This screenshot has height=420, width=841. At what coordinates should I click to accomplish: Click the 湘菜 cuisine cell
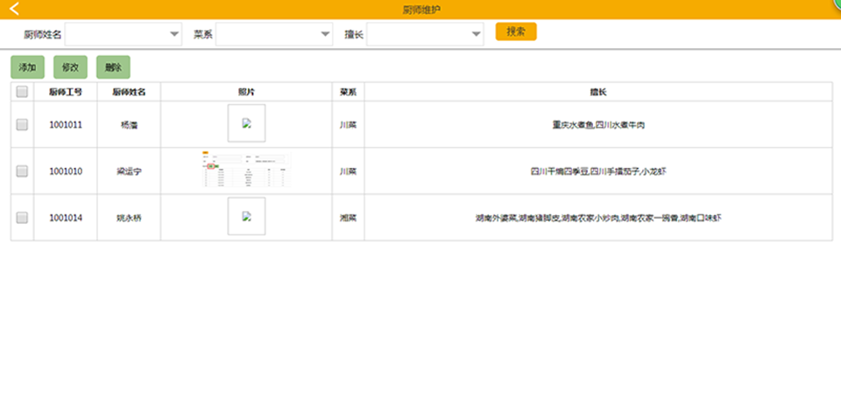click(x=348, y=218)
